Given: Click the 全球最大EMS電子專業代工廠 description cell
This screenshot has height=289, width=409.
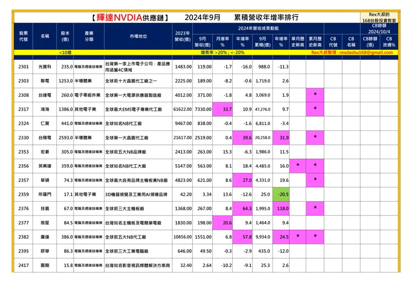Looking at the screenshot, I should click(138, 109).
